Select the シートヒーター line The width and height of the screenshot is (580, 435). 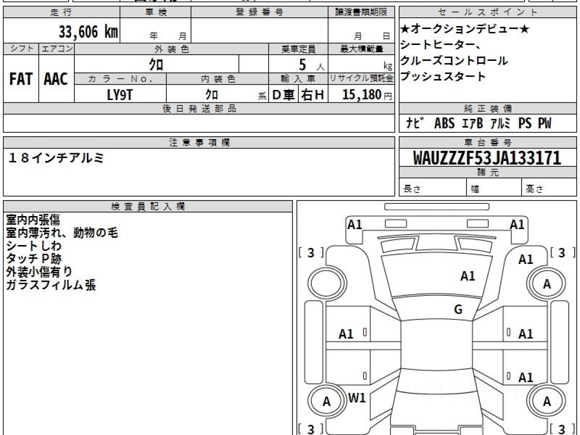tap(440, 45)
